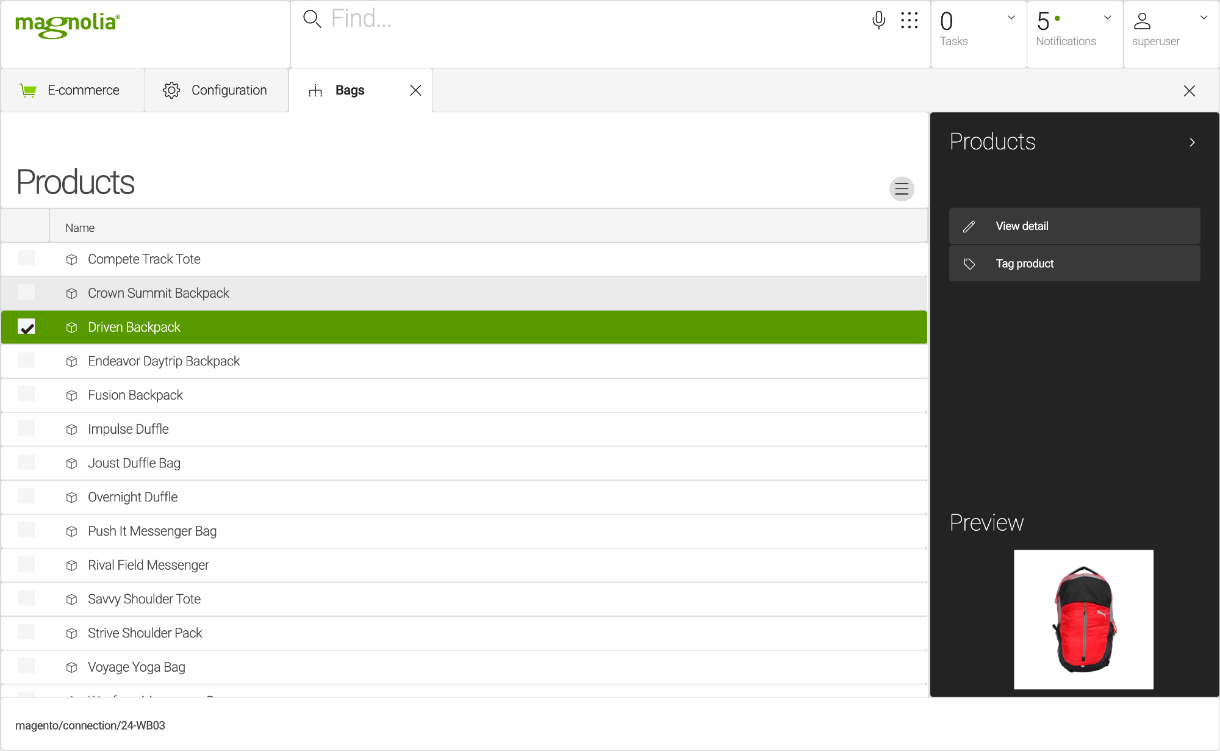This screenshot has width=1220, height=751.
Task: Click the Bags hierarchy/tree icon
Action: 317,90
